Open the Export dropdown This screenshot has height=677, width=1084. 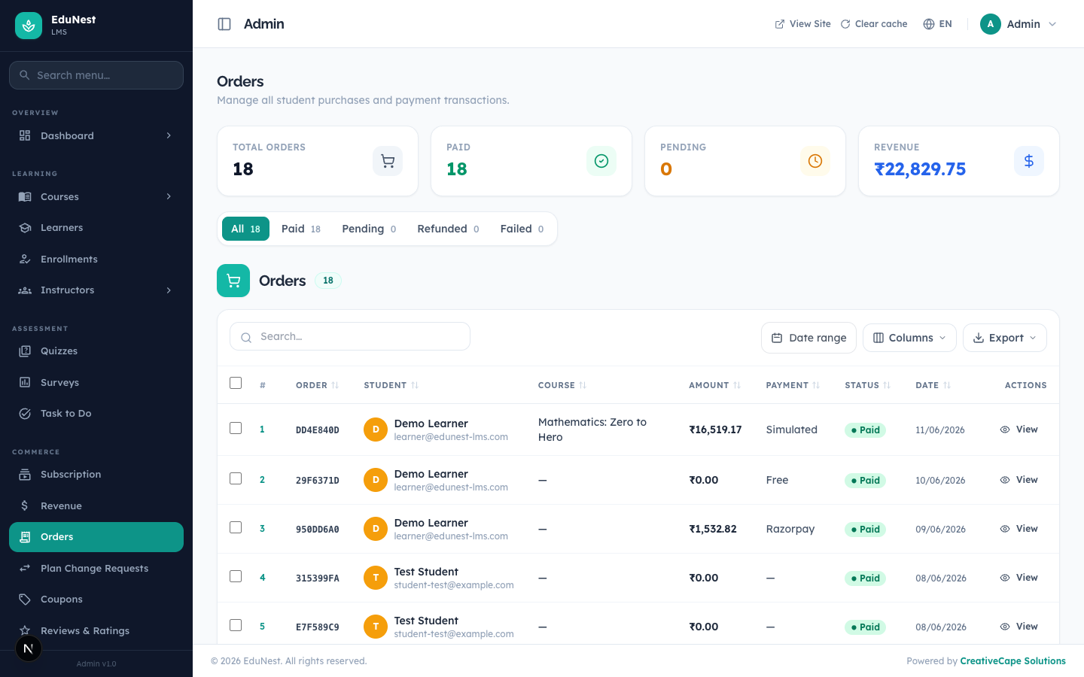tap(1005, 338)
